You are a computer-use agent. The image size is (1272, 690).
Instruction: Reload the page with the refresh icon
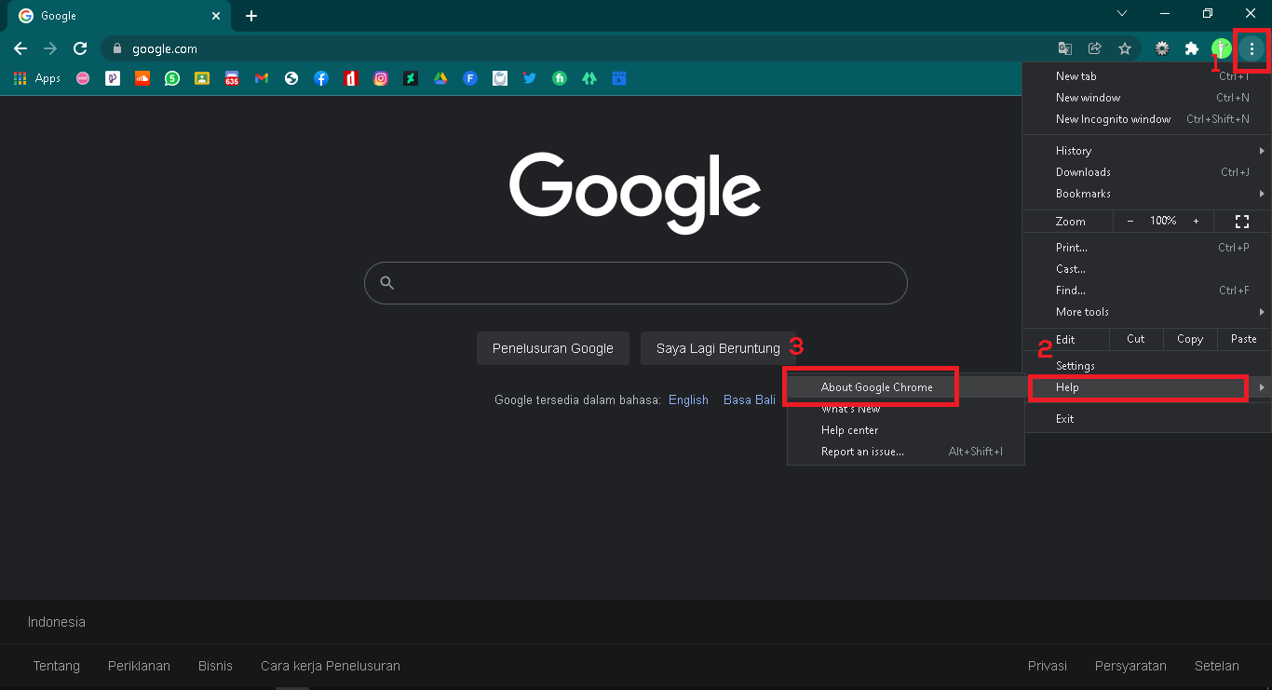coord(80,48)
